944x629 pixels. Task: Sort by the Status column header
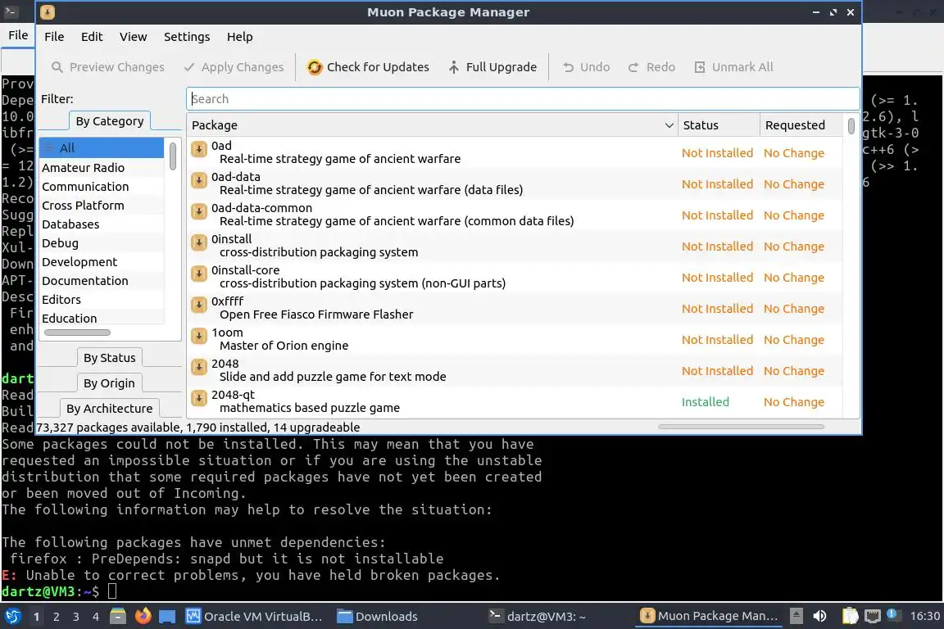(719, 125)
